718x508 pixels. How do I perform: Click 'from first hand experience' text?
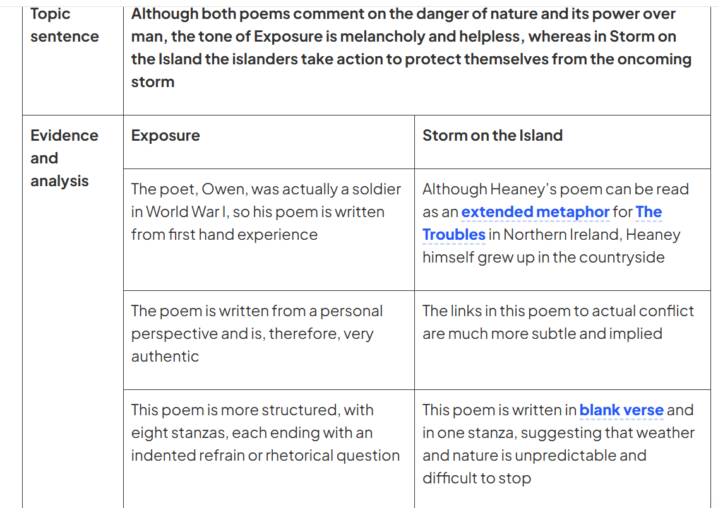click(x=224, y=234)
